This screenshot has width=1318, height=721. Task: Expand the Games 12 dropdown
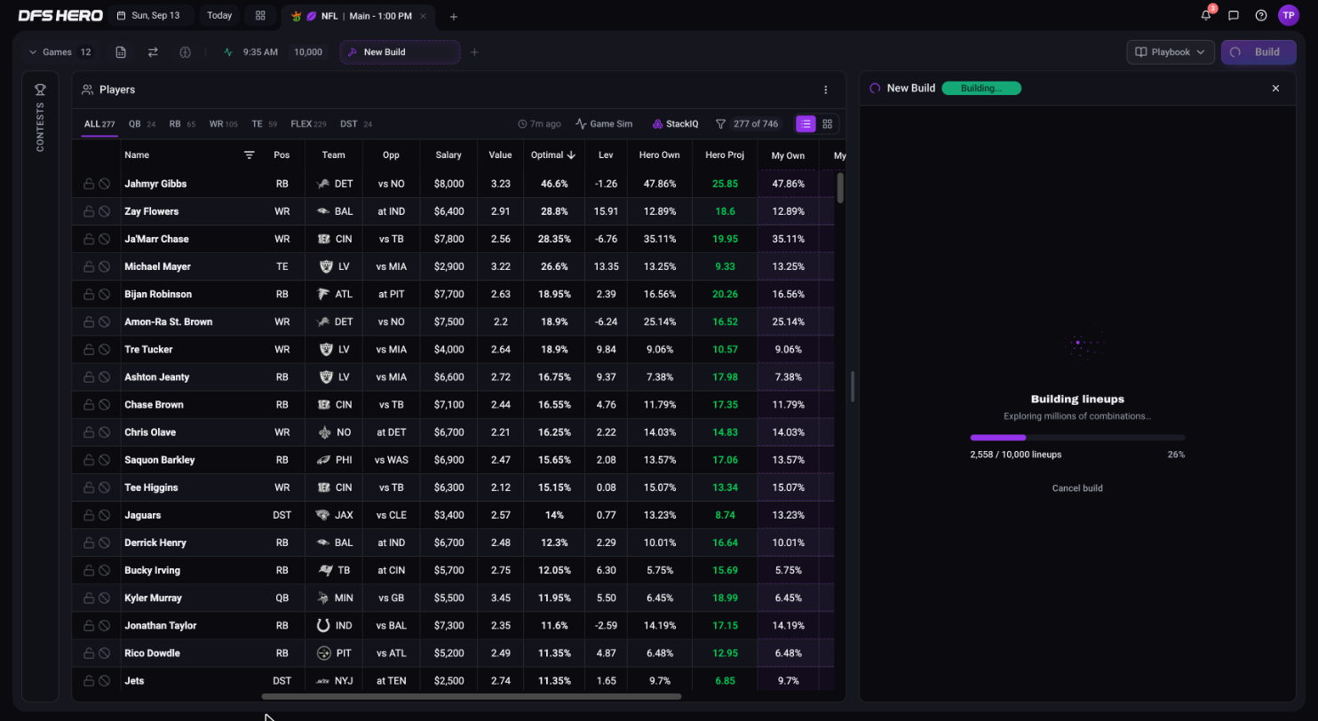(60, 52)
